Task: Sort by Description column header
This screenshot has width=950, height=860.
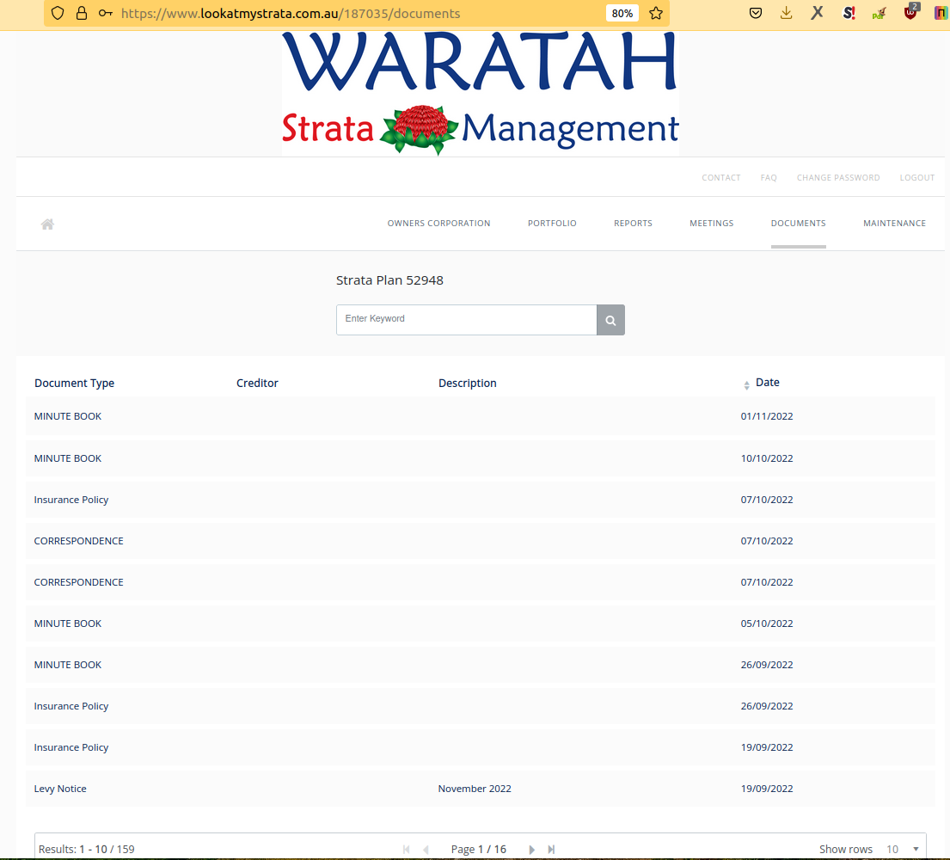Action: tap(467, 383)
